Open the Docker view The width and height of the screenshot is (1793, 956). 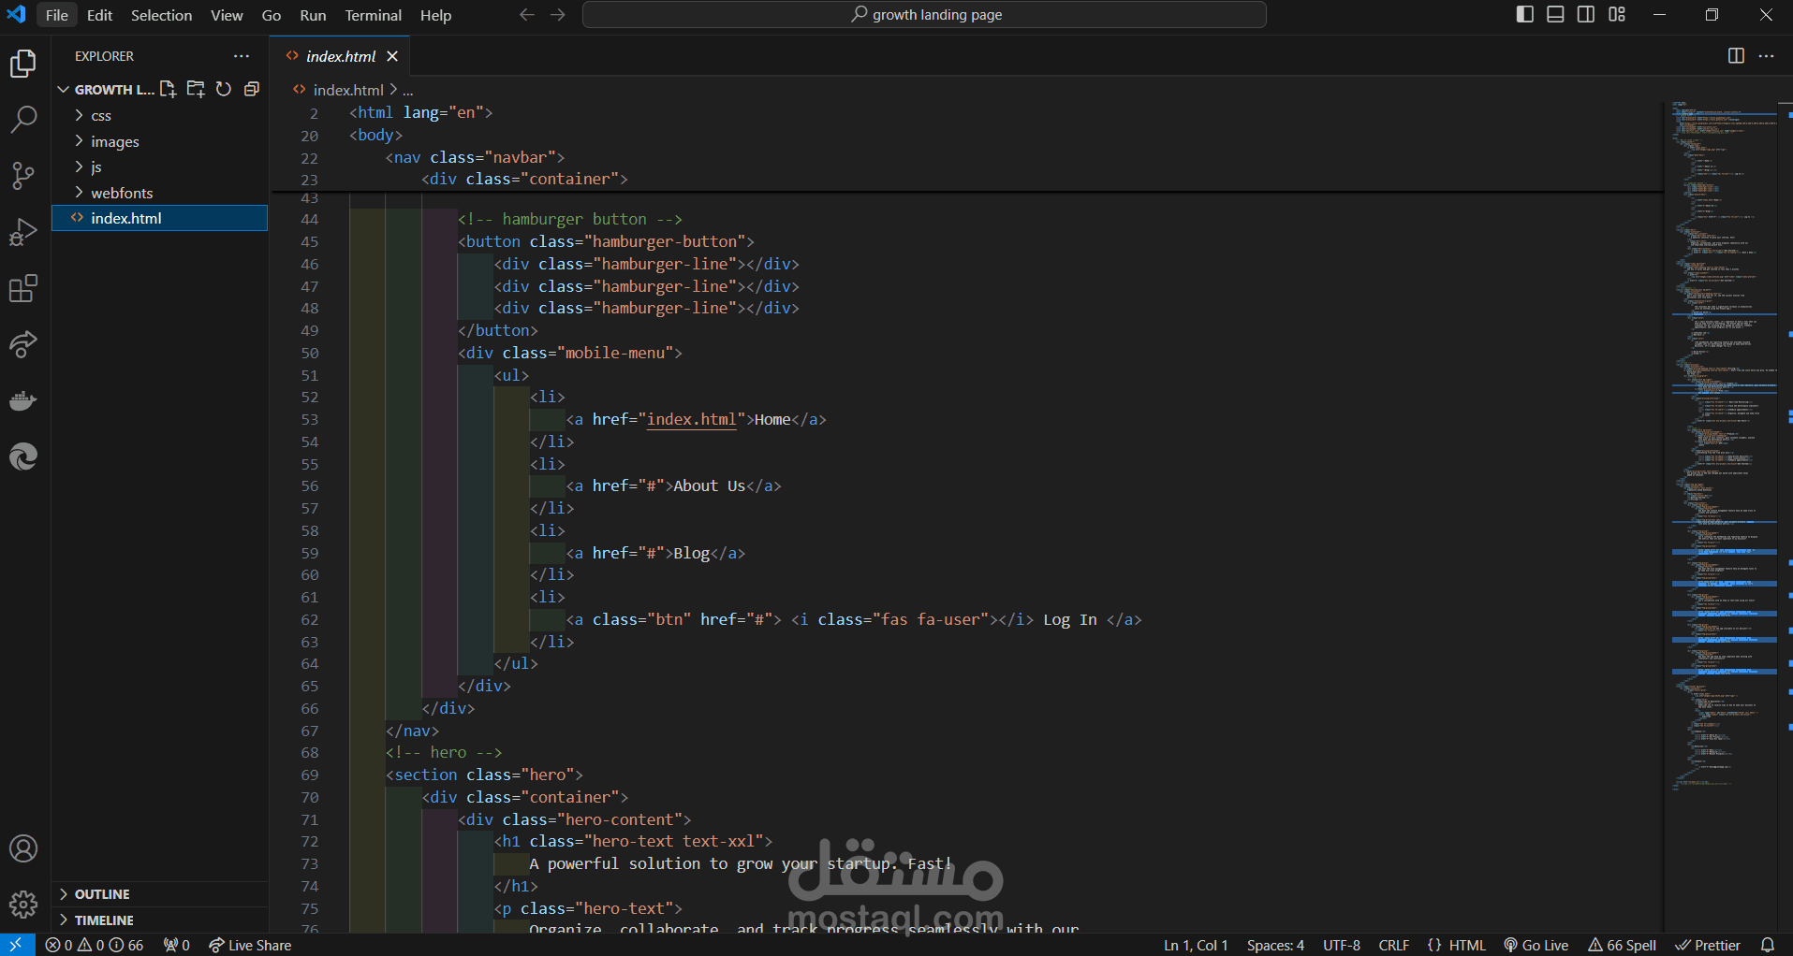[x=23, y=400]
